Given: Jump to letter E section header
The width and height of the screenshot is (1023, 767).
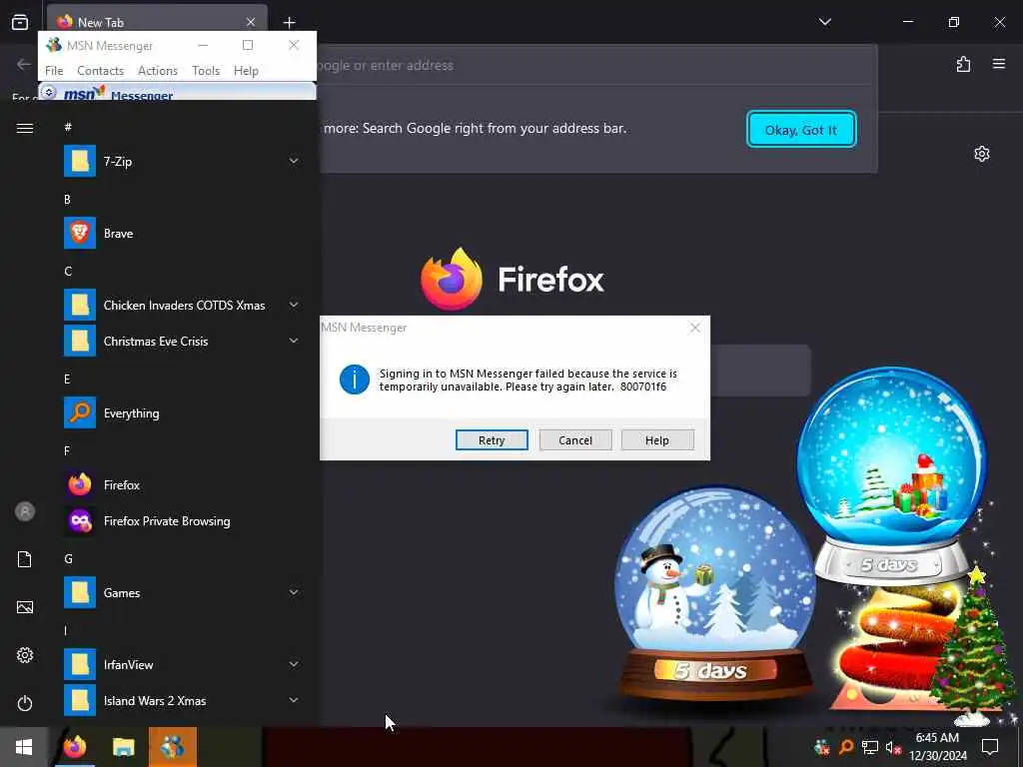Looking at the screenshot, I should 67,379.
